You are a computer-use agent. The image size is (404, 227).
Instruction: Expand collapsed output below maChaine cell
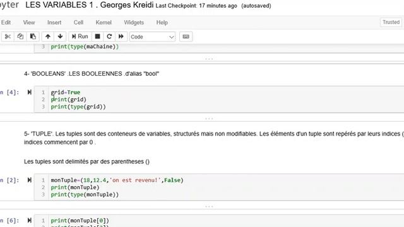pos(209,59)
